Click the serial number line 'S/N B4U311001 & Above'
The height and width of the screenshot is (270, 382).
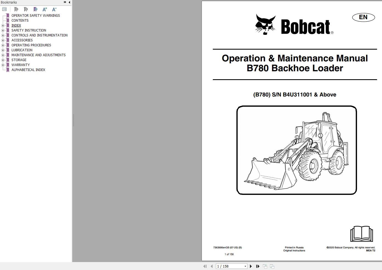304,95
